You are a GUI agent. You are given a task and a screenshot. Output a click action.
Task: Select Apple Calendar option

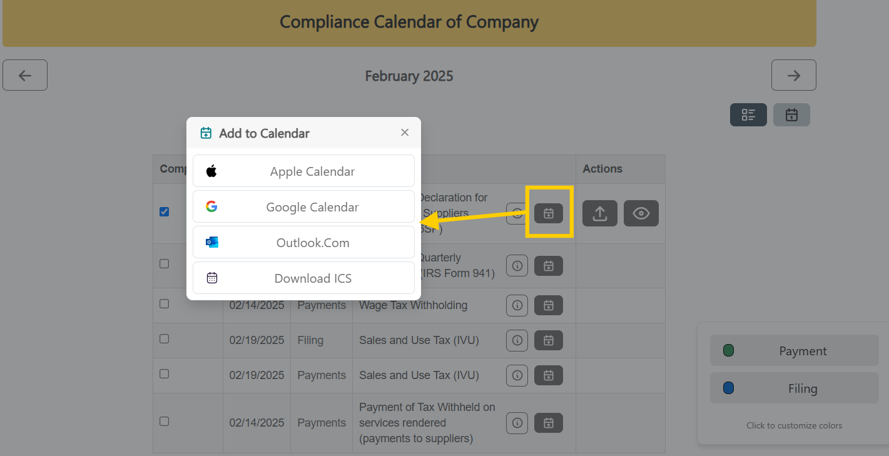point(303,171)
